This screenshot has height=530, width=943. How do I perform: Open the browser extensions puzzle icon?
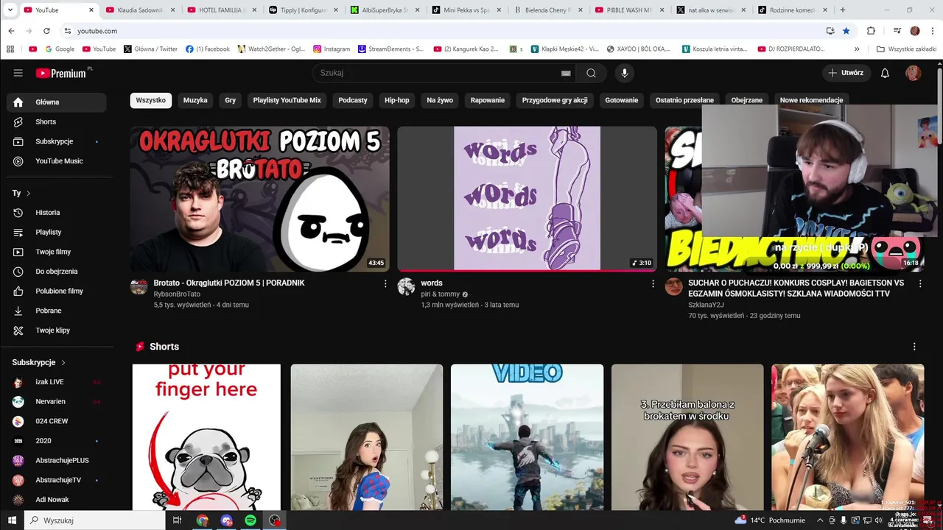871,31
